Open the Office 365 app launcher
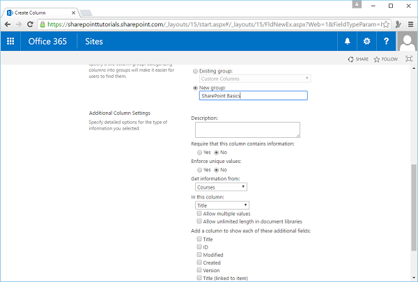The image size is (418, 282). click(x=10, y=41)
